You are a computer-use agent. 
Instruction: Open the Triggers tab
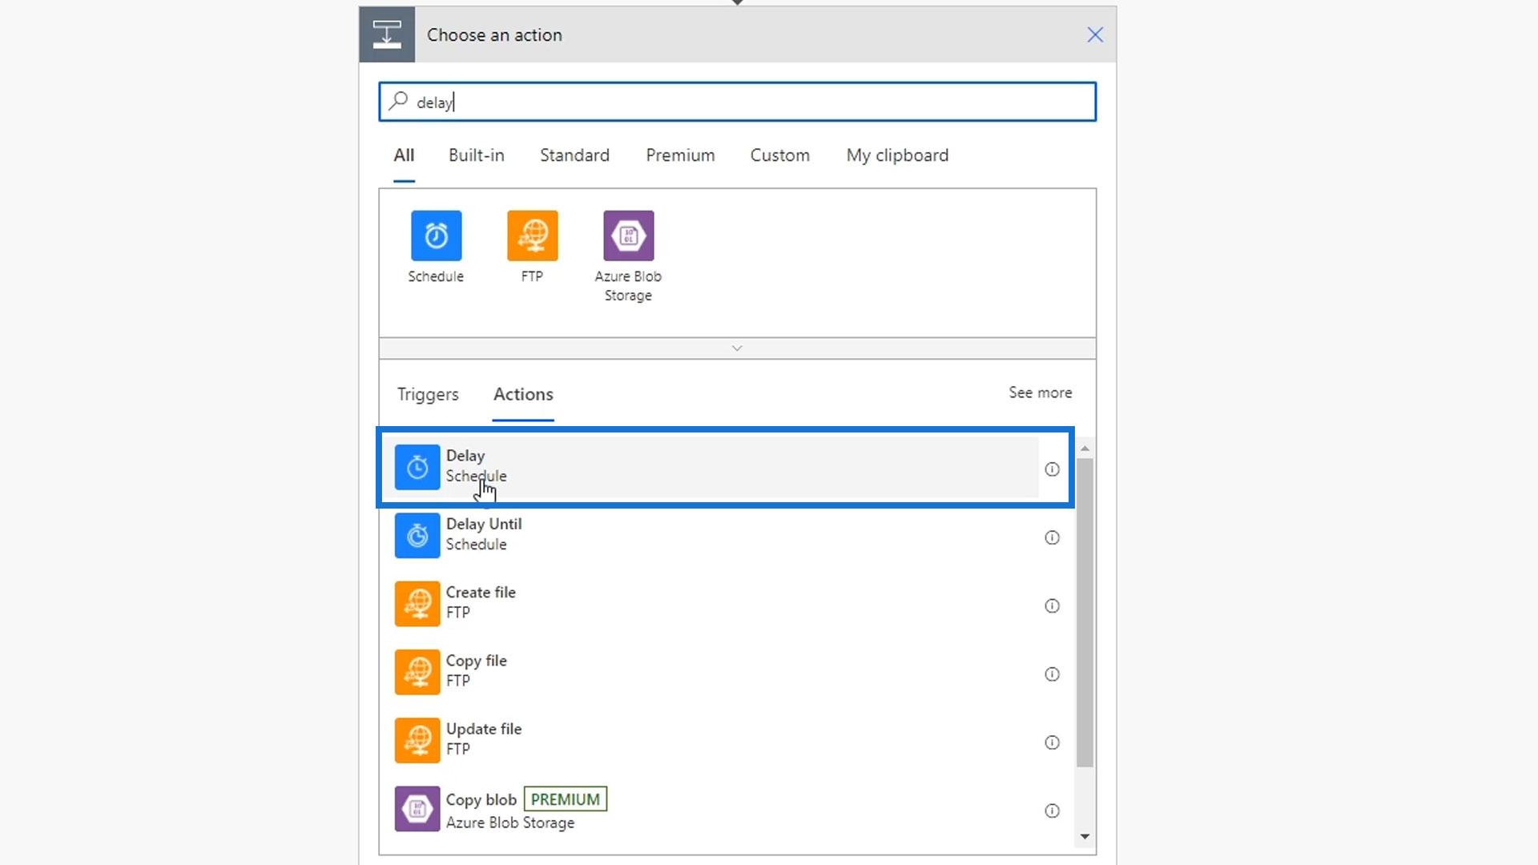point(428,394)
